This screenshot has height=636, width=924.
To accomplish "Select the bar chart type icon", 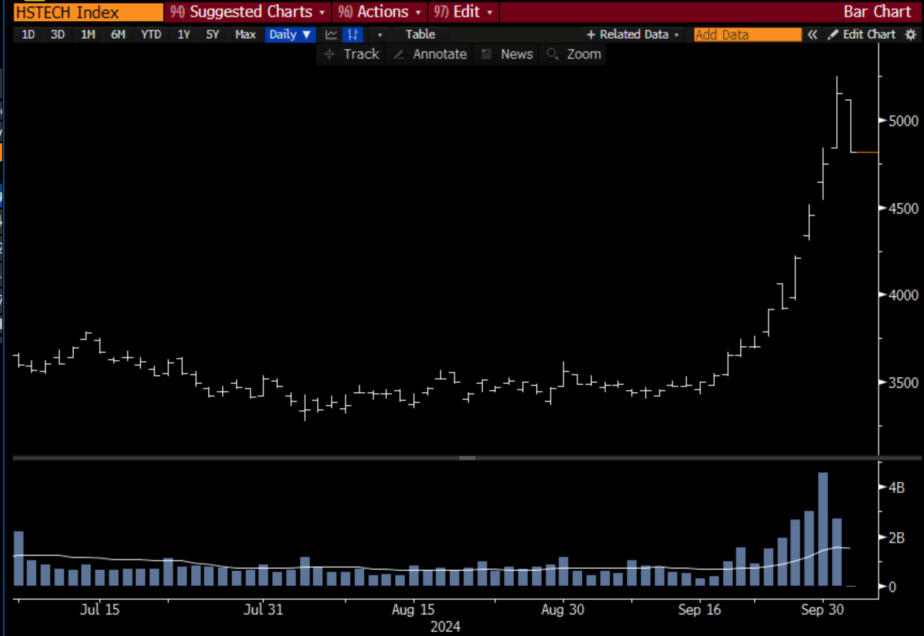I will (x=353, y=35).
